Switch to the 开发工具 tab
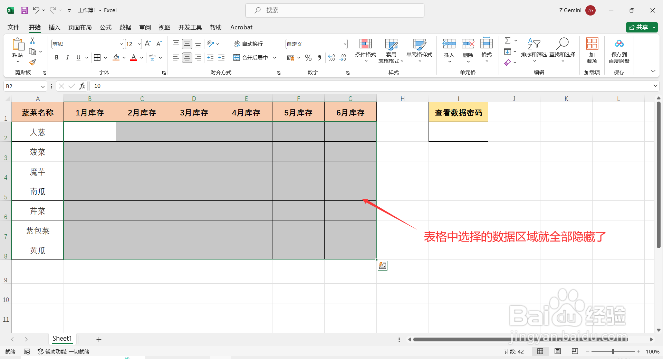Image resolution: width=663 pixels, height=359 pixels. pyautogui.click(x=190, y=27)
